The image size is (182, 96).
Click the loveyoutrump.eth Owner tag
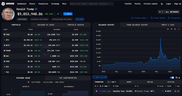click(62, 19)
